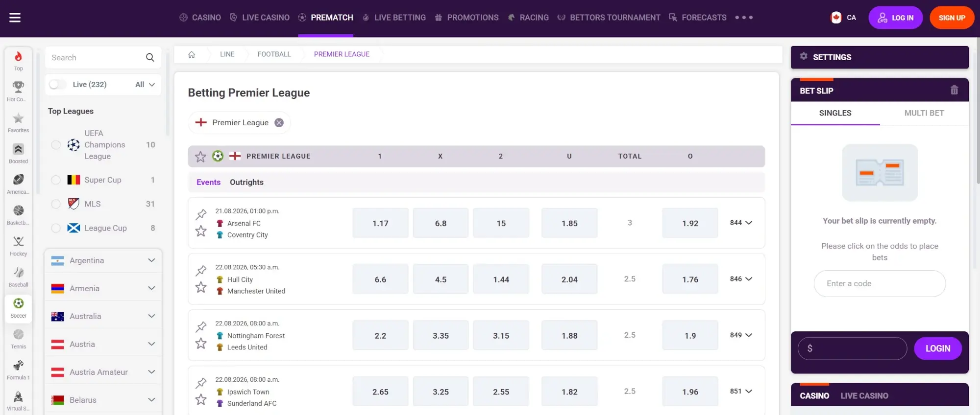Click the Sign Up button
980x415 pixels.
[x=952, y=18]
